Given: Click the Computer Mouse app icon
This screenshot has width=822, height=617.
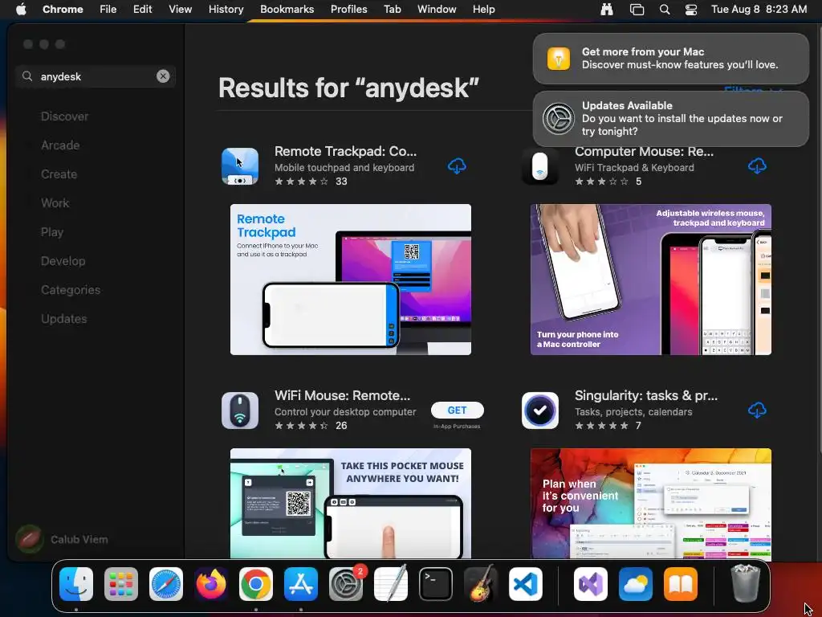Looking at the screenshot, I should [x=540, y=165].
